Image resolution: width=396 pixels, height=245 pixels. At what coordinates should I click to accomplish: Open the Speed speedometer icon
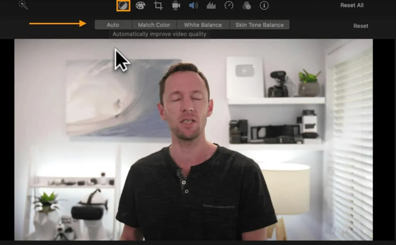[229, 5]
